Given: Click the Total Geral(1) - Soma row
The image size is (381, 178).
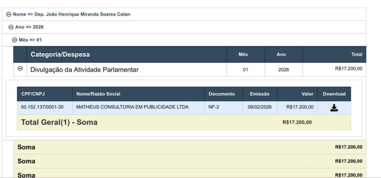Looking at the screenshot, I should click(59, 122).
